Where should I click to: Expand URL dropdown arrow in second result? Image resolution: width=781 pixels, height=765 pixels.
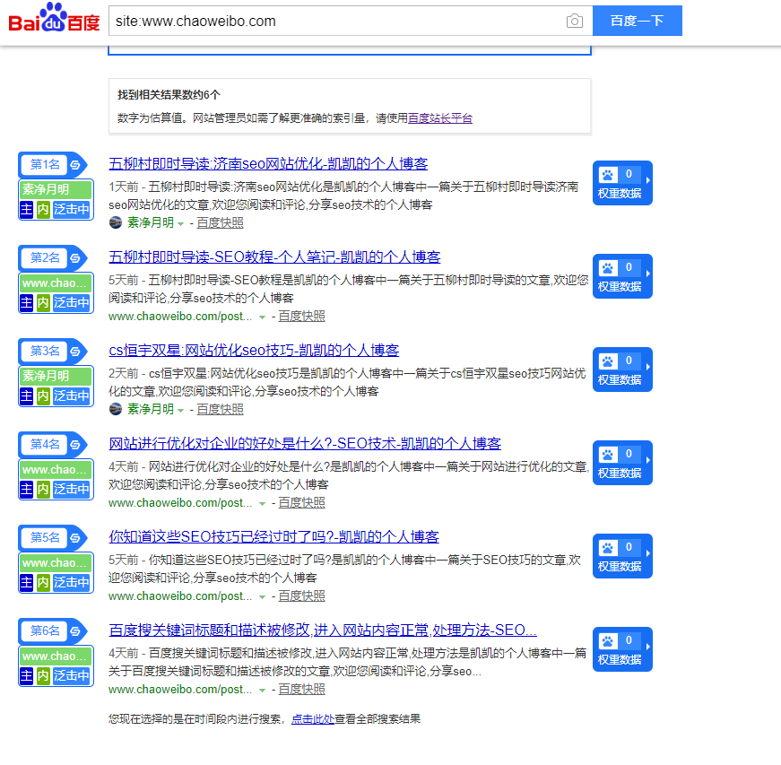[x=262, y=317]
